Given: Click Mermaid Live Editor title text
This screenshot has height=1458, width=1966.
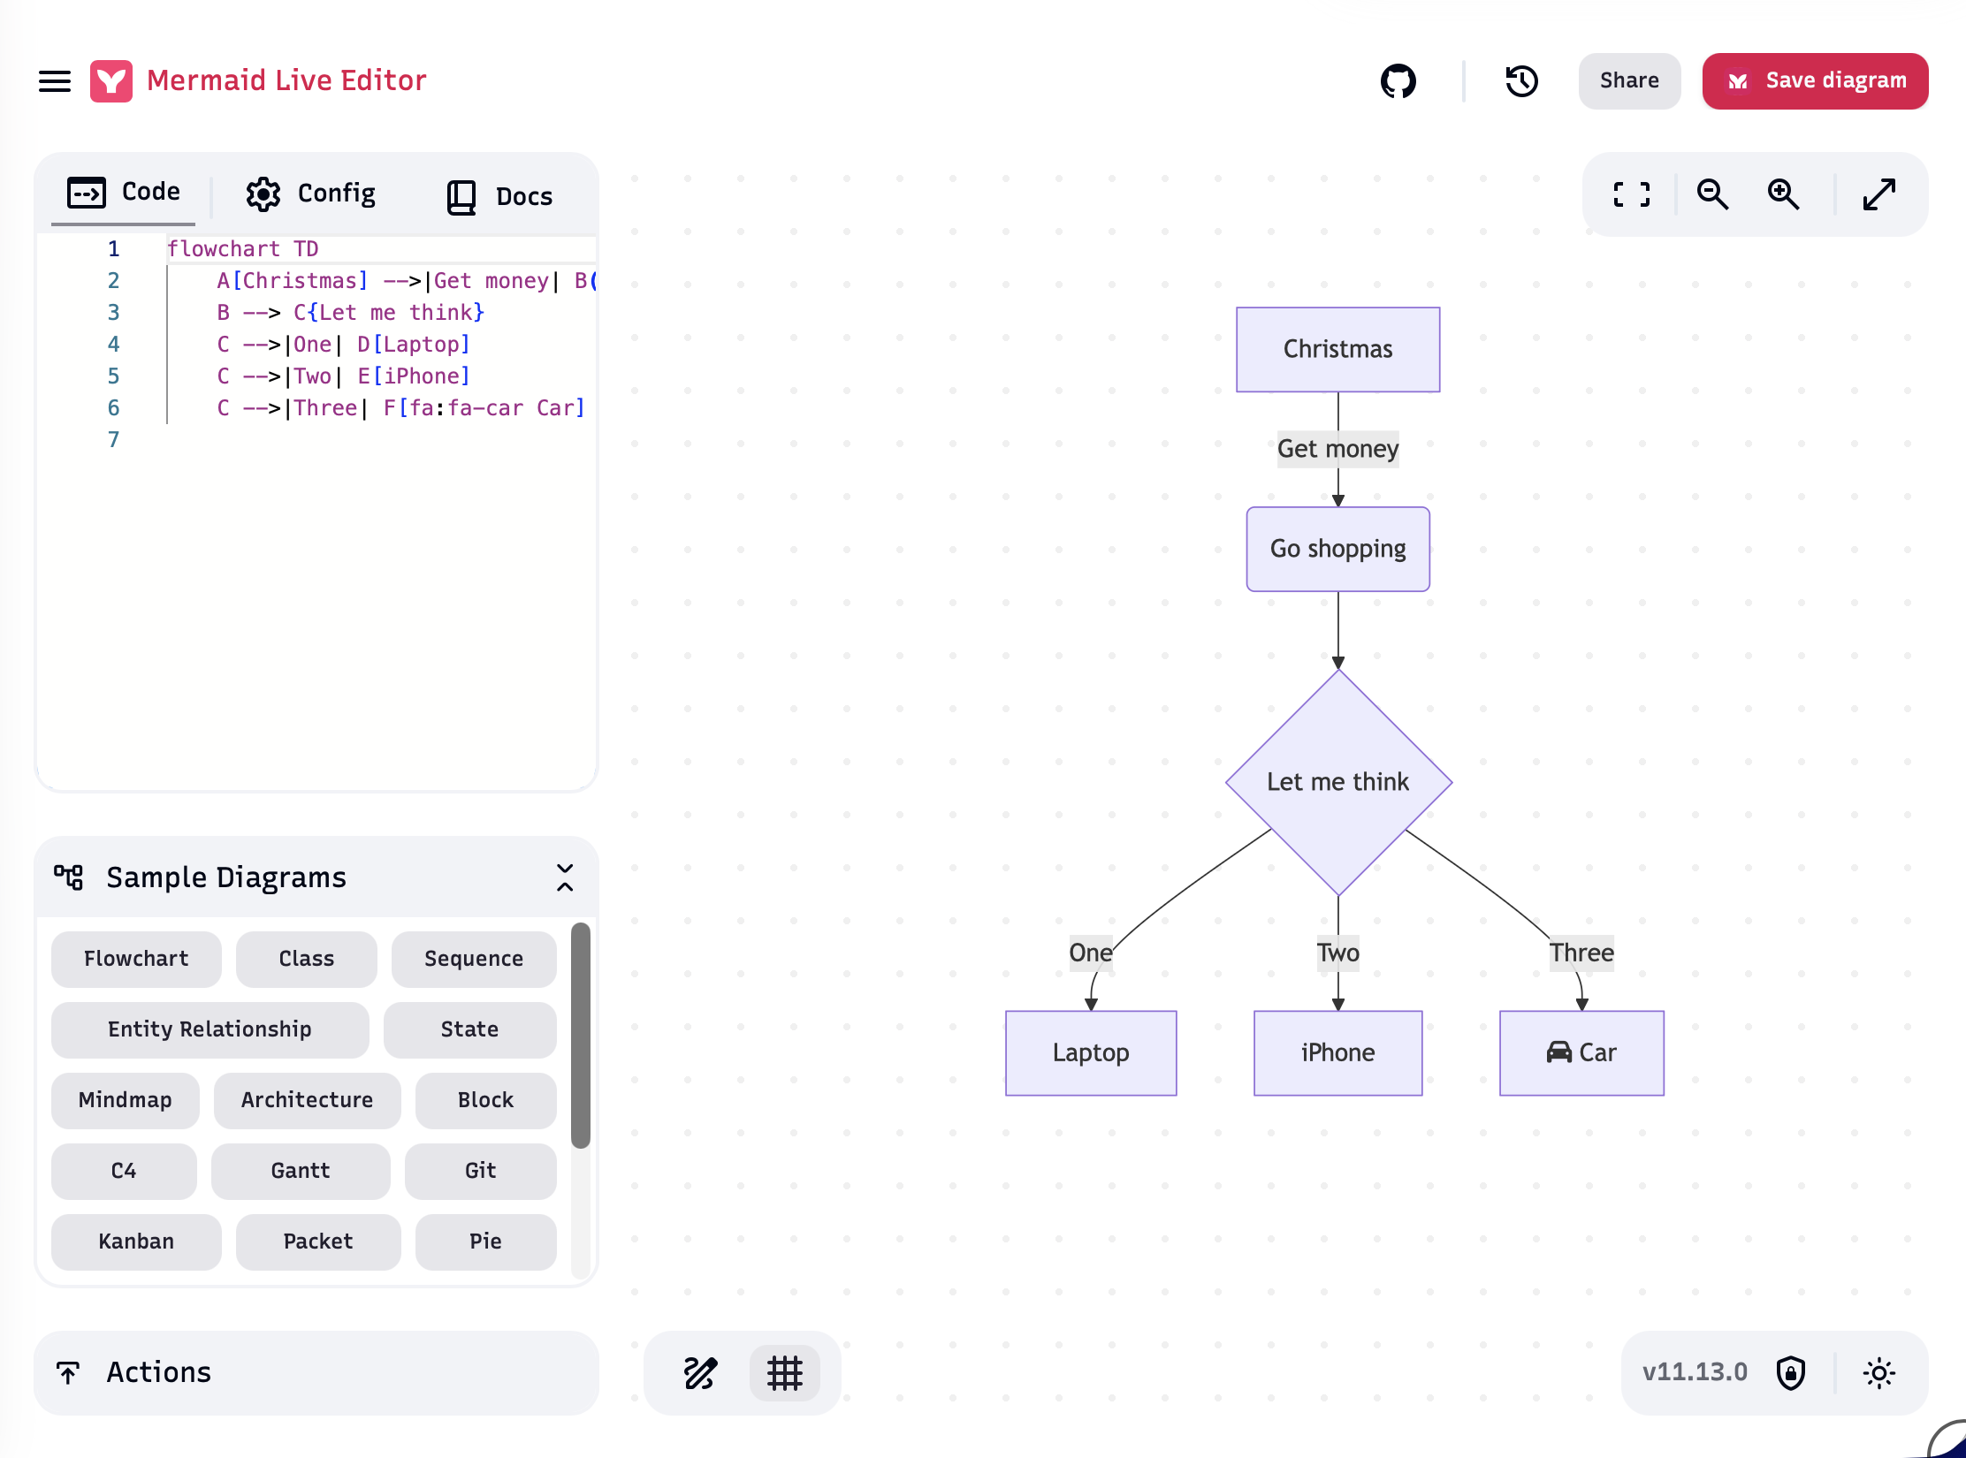Looking at the screenshot, I should click(286, 80).
